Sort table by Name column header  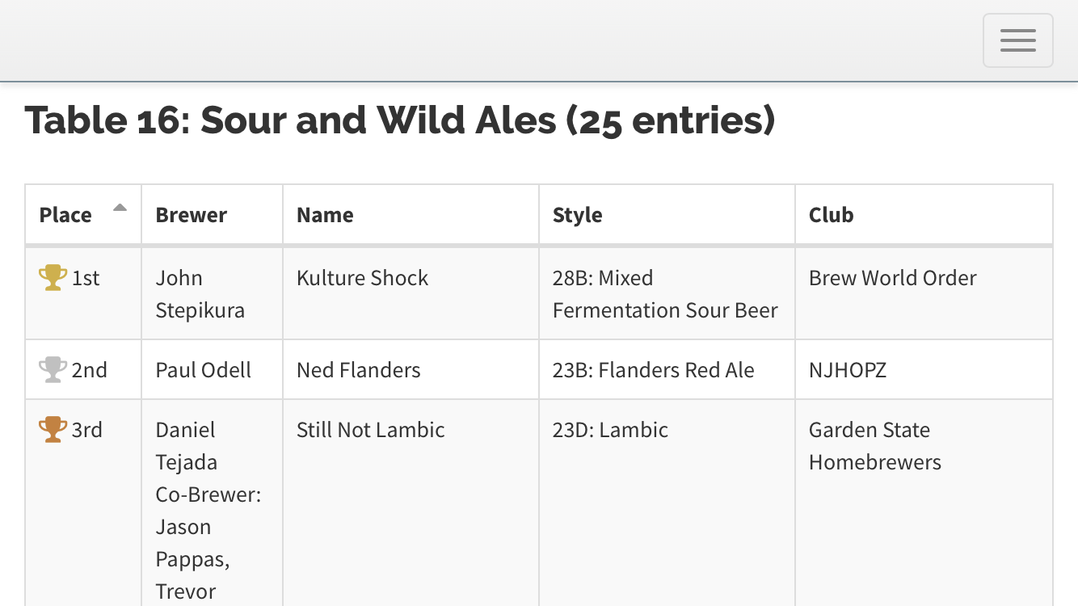pos(325,215)
